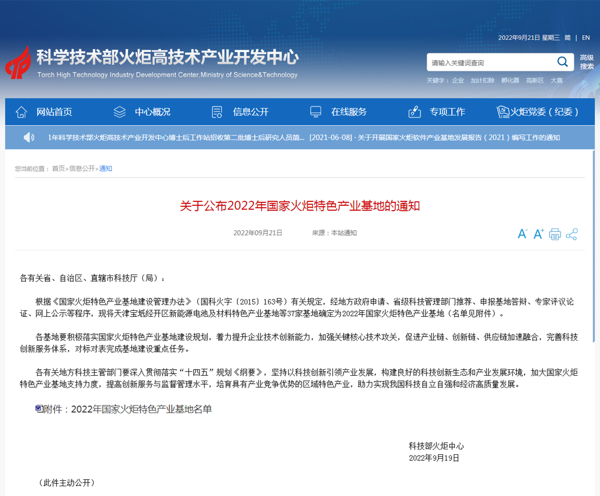Select the 加计扣除 keyword link
600x496 pixels.
tap(483, 81)
